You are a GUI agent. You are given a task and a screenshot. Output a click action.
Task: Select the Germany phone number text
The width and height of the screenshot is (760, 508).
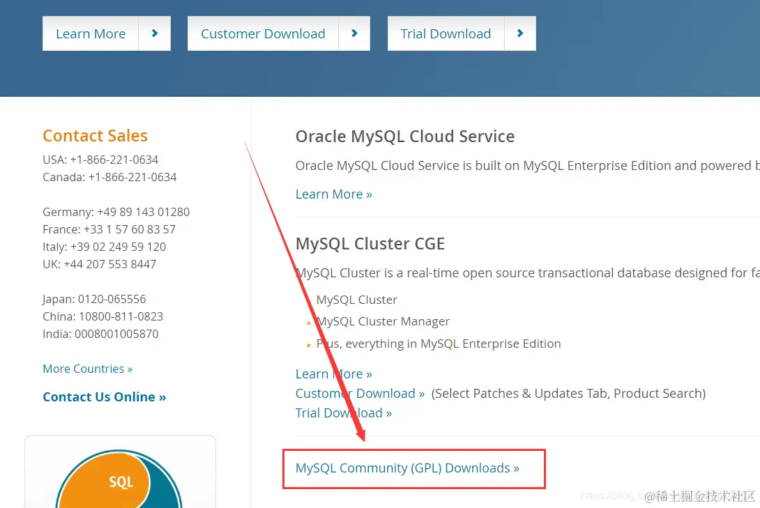[x=144, y=212]
